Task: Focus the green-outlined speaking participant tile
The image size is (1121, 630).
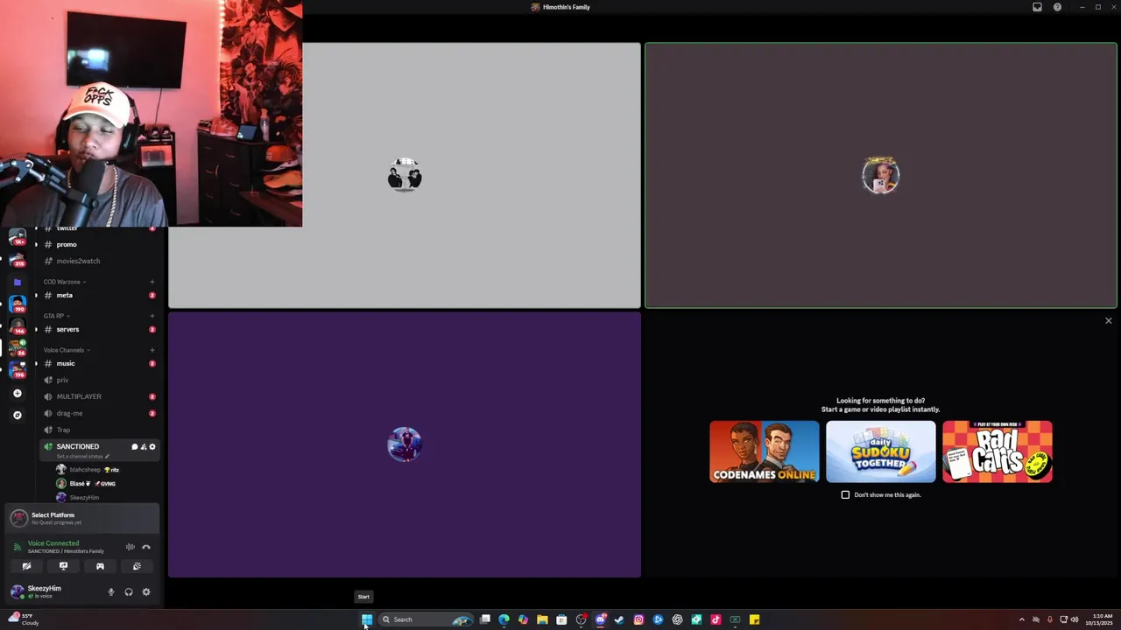Action: (x=881, y=176)
